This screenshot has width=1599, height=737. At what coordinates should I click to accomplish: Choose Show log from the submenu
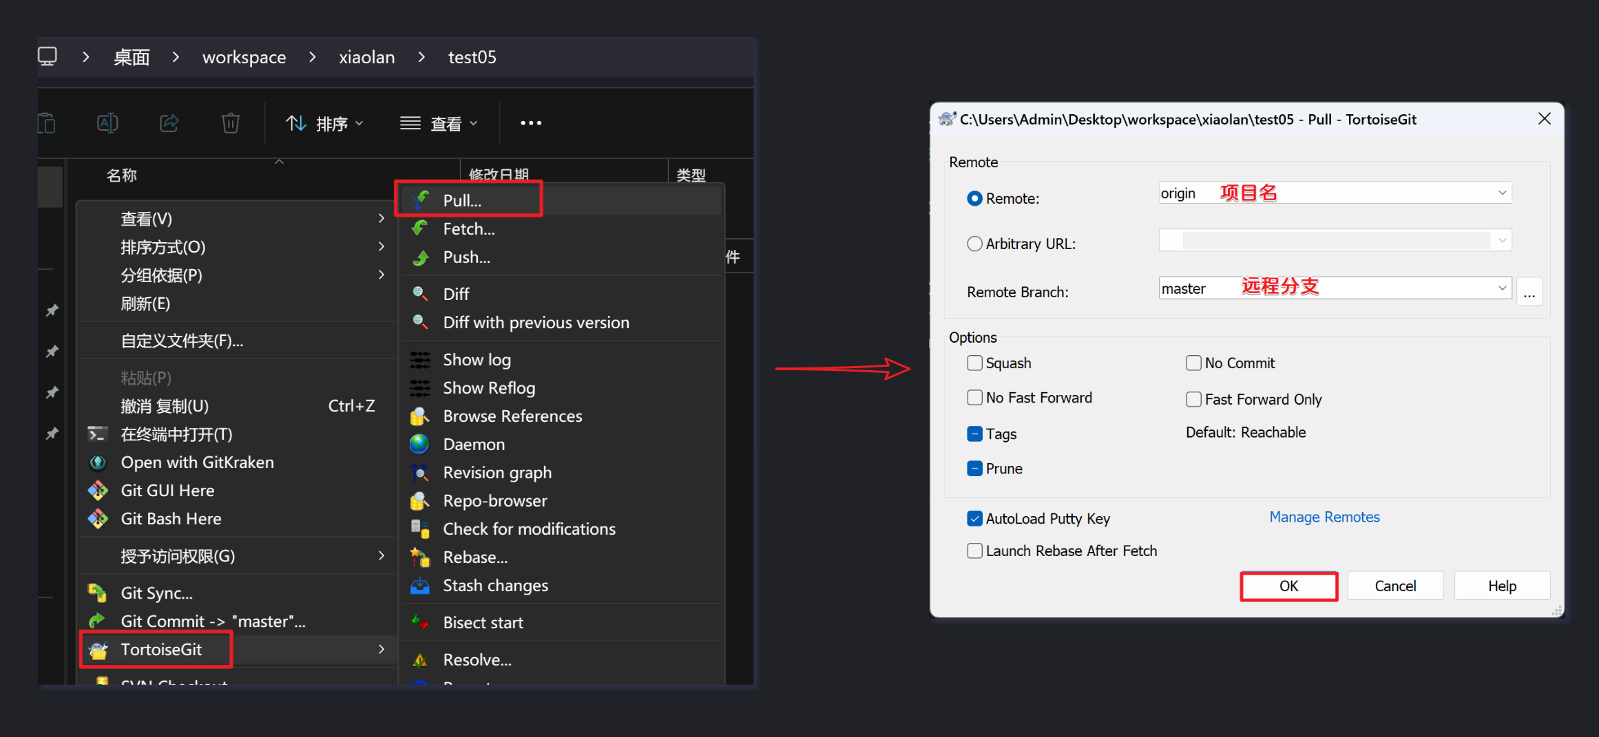477,360
